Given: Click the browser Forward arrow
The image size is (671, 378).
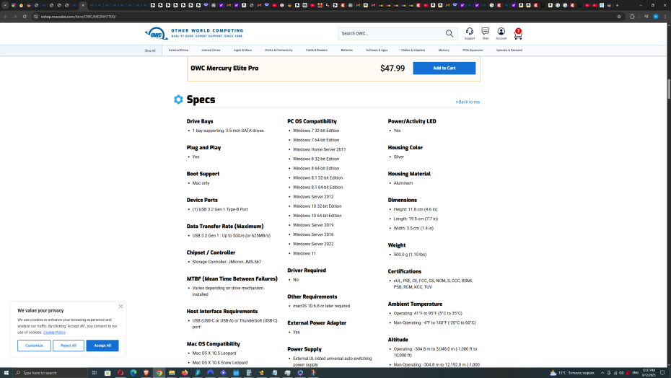Looking at the screenshot, I should [x=15, y=17].
